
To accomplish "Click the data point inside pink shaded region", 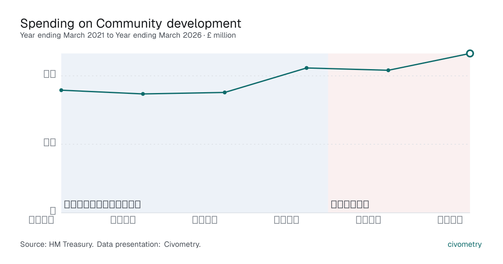I will pyautogui.click(x=388, y=70).
